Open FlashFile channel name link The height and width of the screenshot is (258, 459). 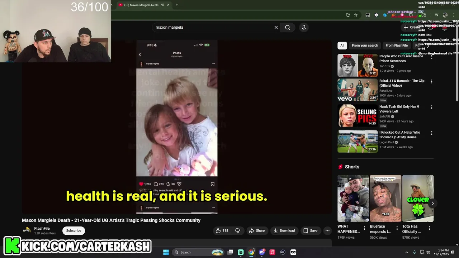[42, 229]
